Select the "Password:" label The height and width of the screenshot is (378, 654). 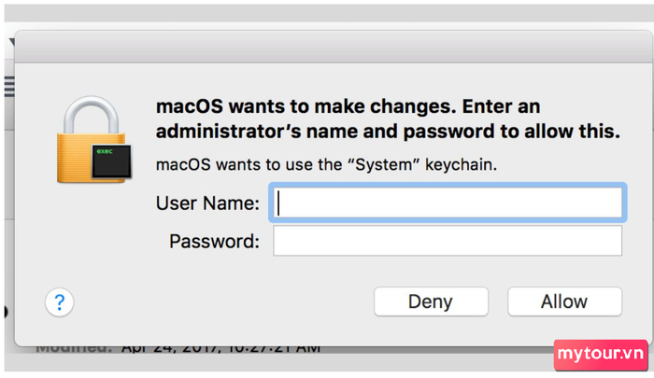coord(214,242)
